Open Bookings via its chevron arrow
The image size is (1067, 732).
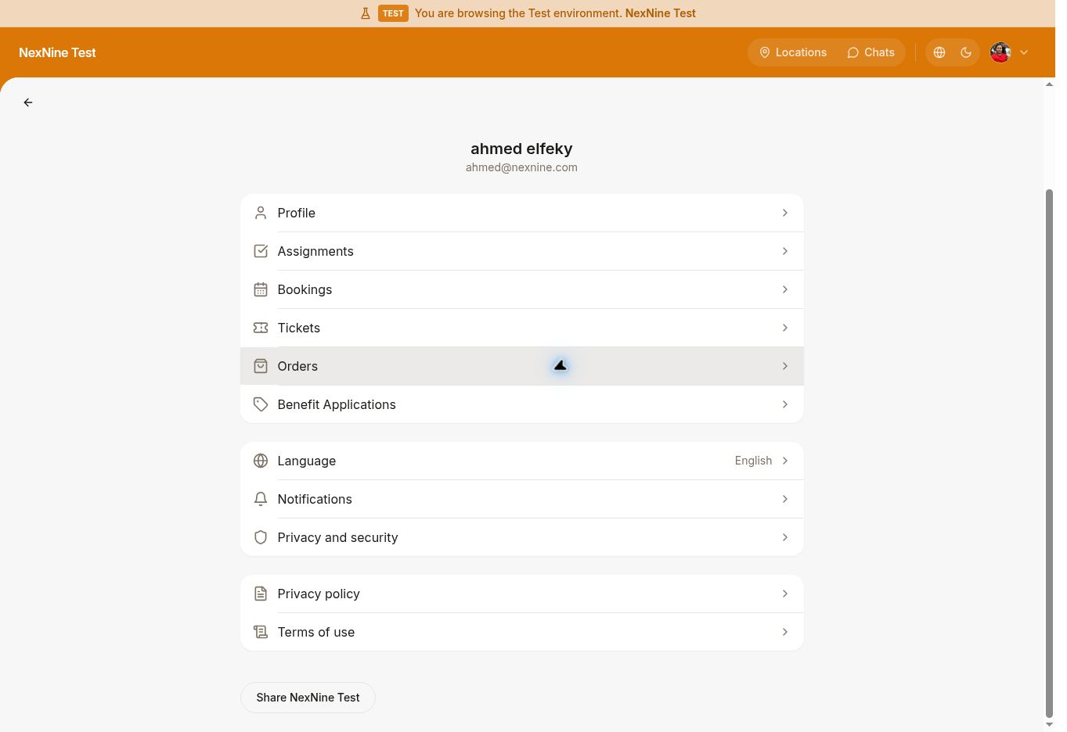click(785, 289)
